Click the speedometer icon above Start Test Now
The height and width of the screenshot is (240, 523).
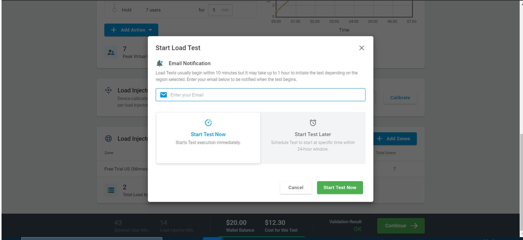click(208, 123)
